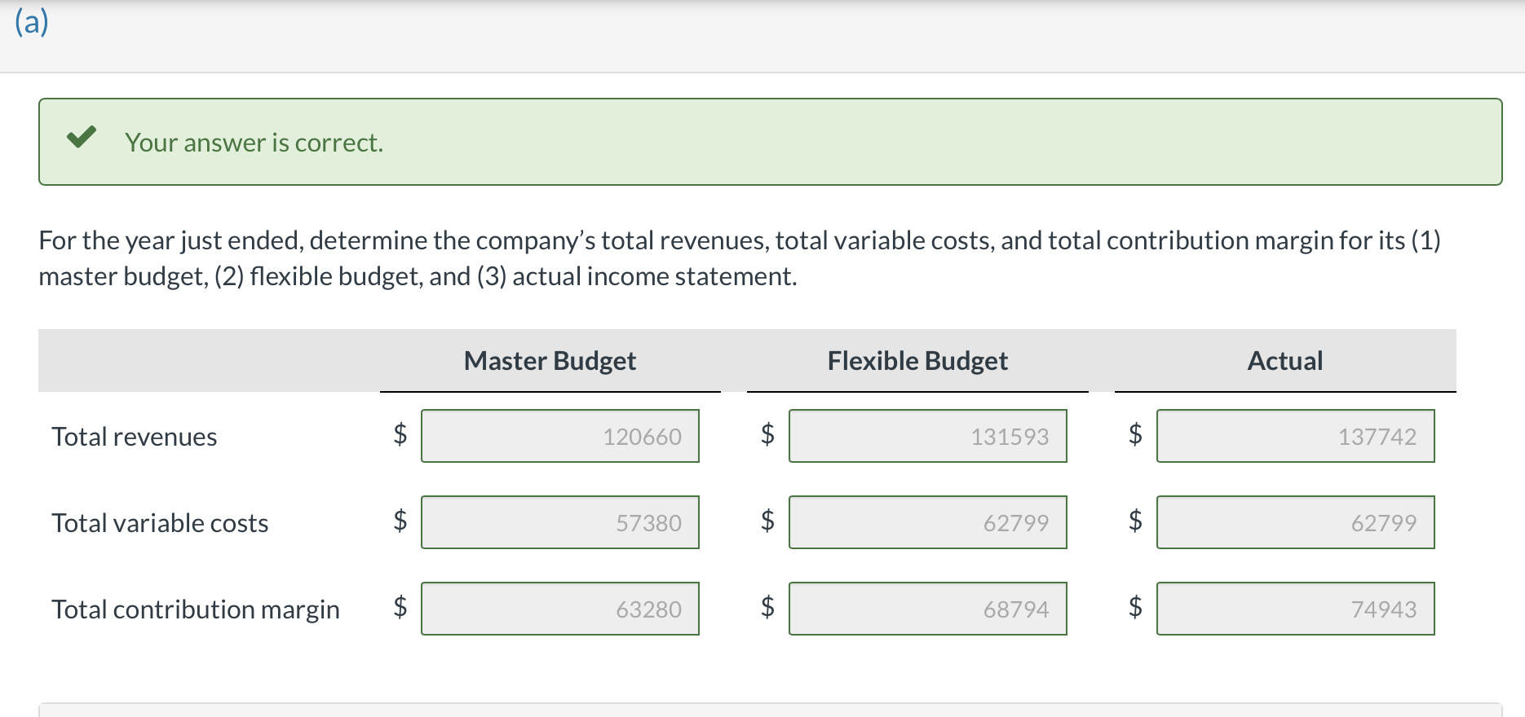Select Flexible Budget total variable costs field
The height and width of the screenshot is (717, 1525).
[x=927, y=523]
